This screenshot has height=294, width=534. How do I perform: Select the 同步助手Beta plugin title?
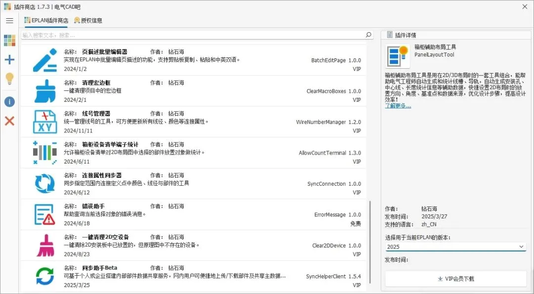(99, 268)
